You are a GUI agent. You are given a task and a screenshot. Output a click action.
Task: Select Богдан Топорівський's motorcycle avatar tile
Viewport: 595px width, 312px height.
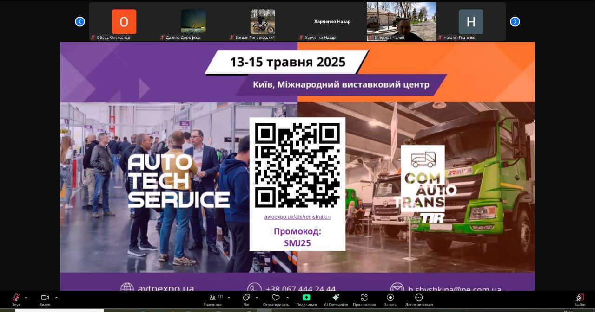[263, 22]
